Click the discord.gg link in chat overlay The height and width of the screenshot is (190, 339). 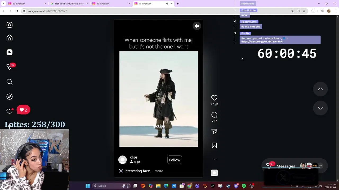coord(262,42)
